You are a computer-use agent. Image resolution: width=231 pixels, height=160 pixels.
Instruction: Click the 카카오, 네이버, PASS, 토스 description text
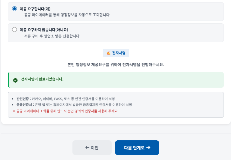73,99
